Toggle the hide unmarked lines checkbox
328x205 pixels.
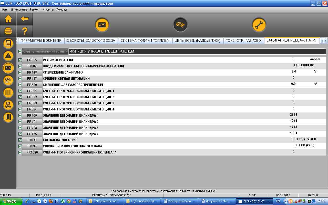[20, 52]
